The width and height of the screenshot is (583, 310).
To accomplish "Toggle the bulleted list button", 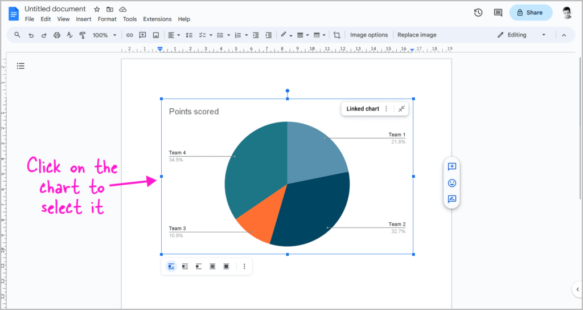I will point(220,35).
